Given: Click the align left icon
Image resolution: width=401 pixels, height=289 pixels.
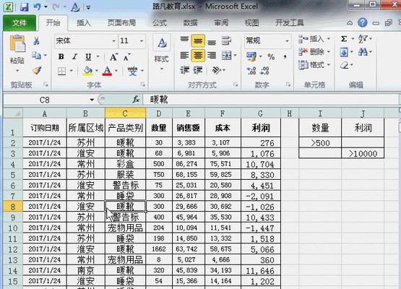Looking at the screenshot, I should point(184,56).
